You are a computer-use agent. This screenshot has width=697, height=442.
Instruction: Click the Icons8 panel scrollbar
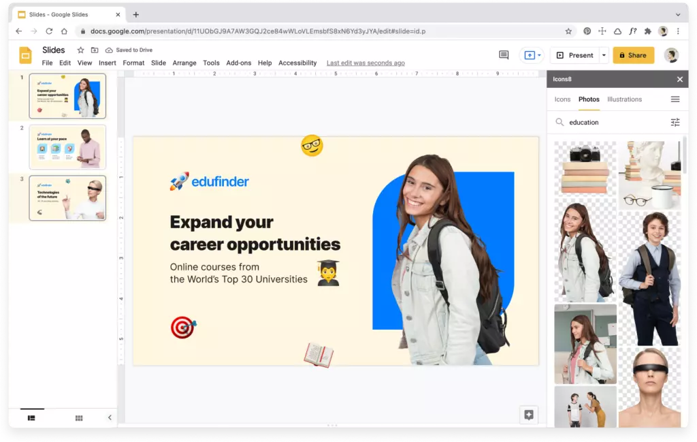(x=685, y=156)
